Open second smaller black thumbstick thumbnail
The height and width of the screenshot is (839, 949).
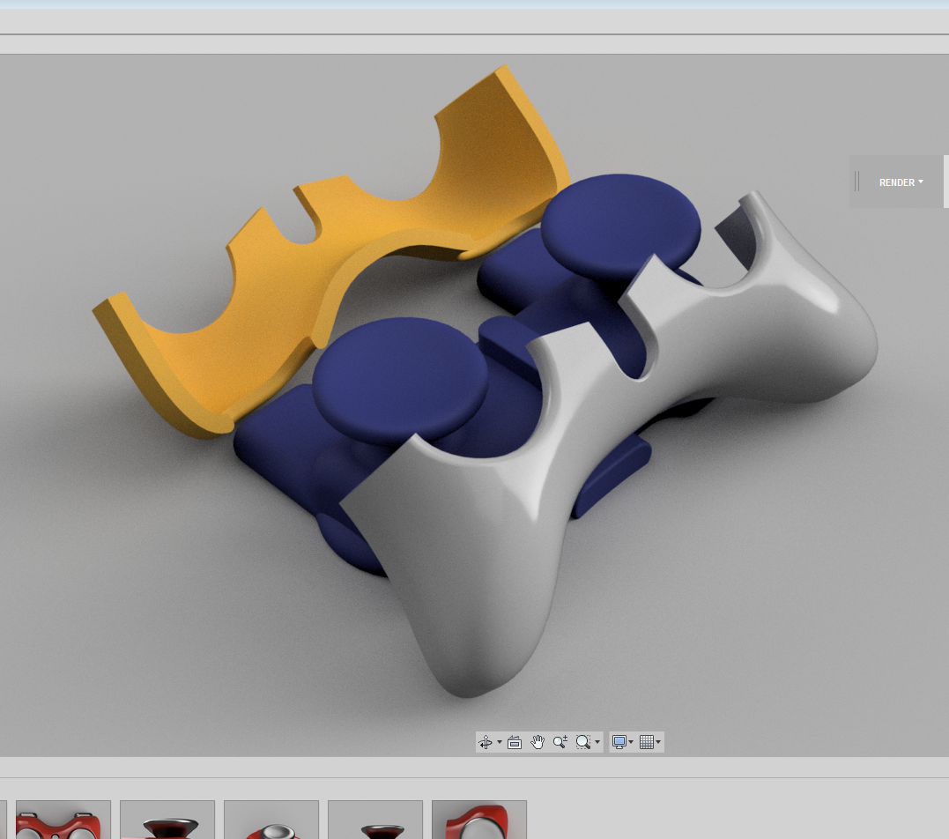(x=375, y=820)
